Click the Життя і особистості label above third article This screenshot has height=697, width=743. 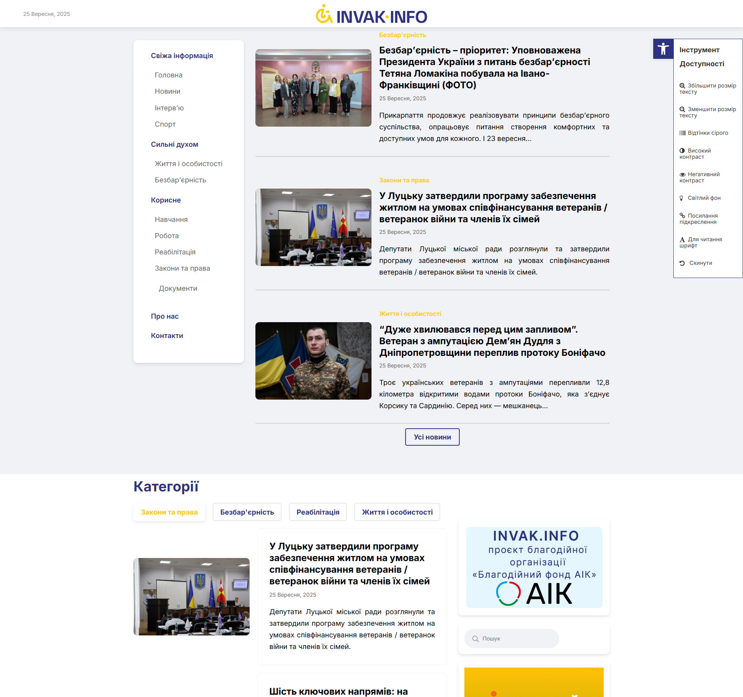click(410, 314)
